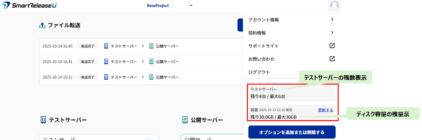Click the 公開サーバー section heading icon
Screen dimensions: 422x140
(185, 120)
